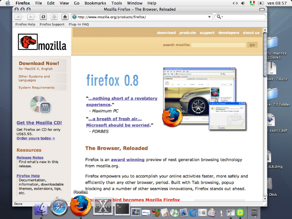
Task: Click the 'Download Now!' link
Action: point(39,63)
